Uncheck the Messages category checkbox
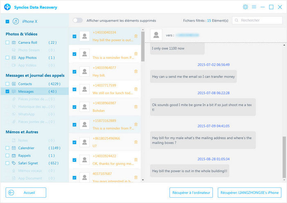The width and height of the screenshot is (287, 203). [8, 91]
